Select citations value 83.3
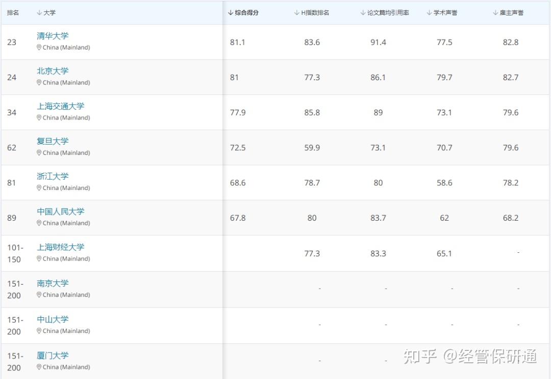Image resolution: width=551 pixels, height=379 pixels. click(x=378, y=254)
